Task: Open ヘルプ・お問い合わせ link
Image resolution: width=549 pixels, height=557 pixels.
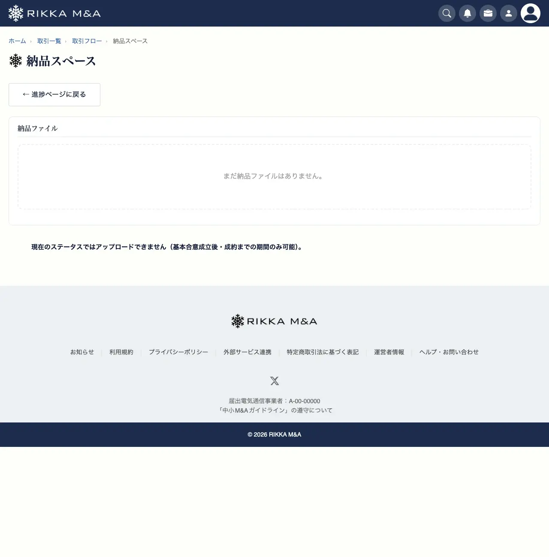Action: (x=449, y=352)
